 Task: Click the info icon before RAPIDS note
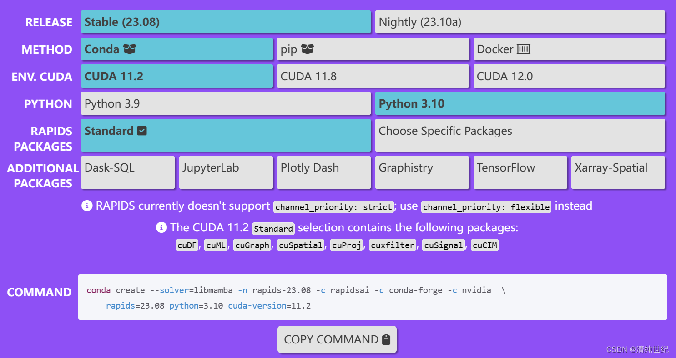(87, 206)
